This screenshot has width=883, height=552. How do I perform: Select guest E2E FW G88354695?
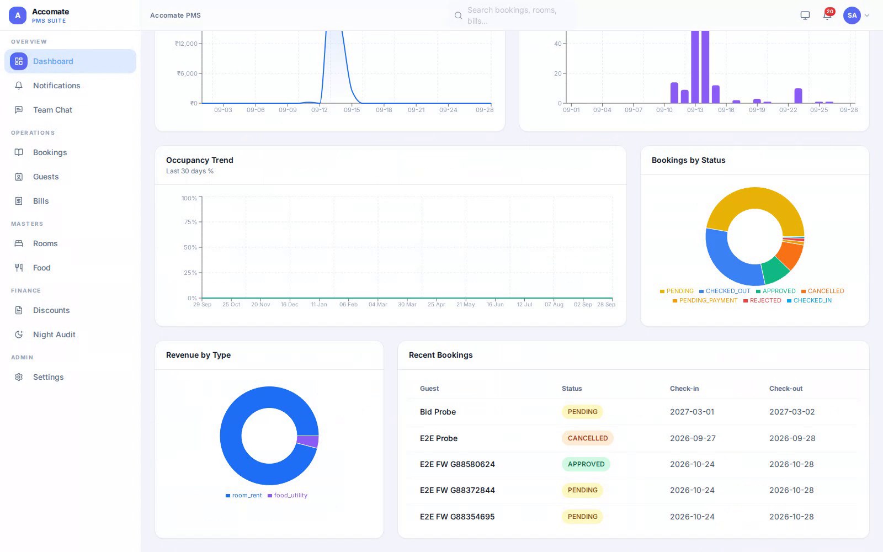[458, 517]
